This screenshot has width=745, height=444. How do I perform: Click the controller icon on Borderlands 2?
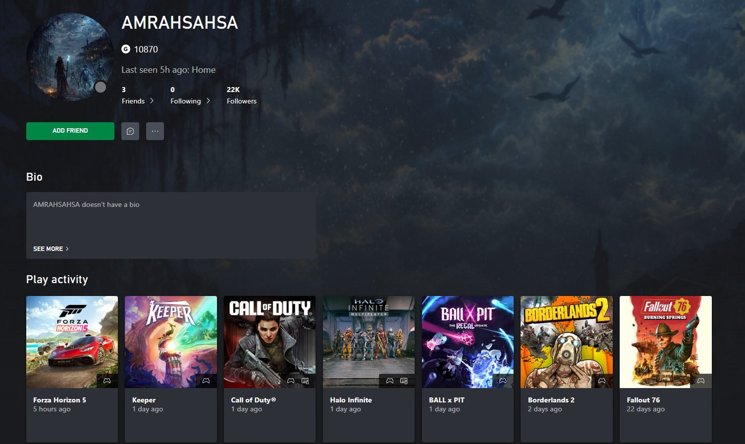(602, 380)
